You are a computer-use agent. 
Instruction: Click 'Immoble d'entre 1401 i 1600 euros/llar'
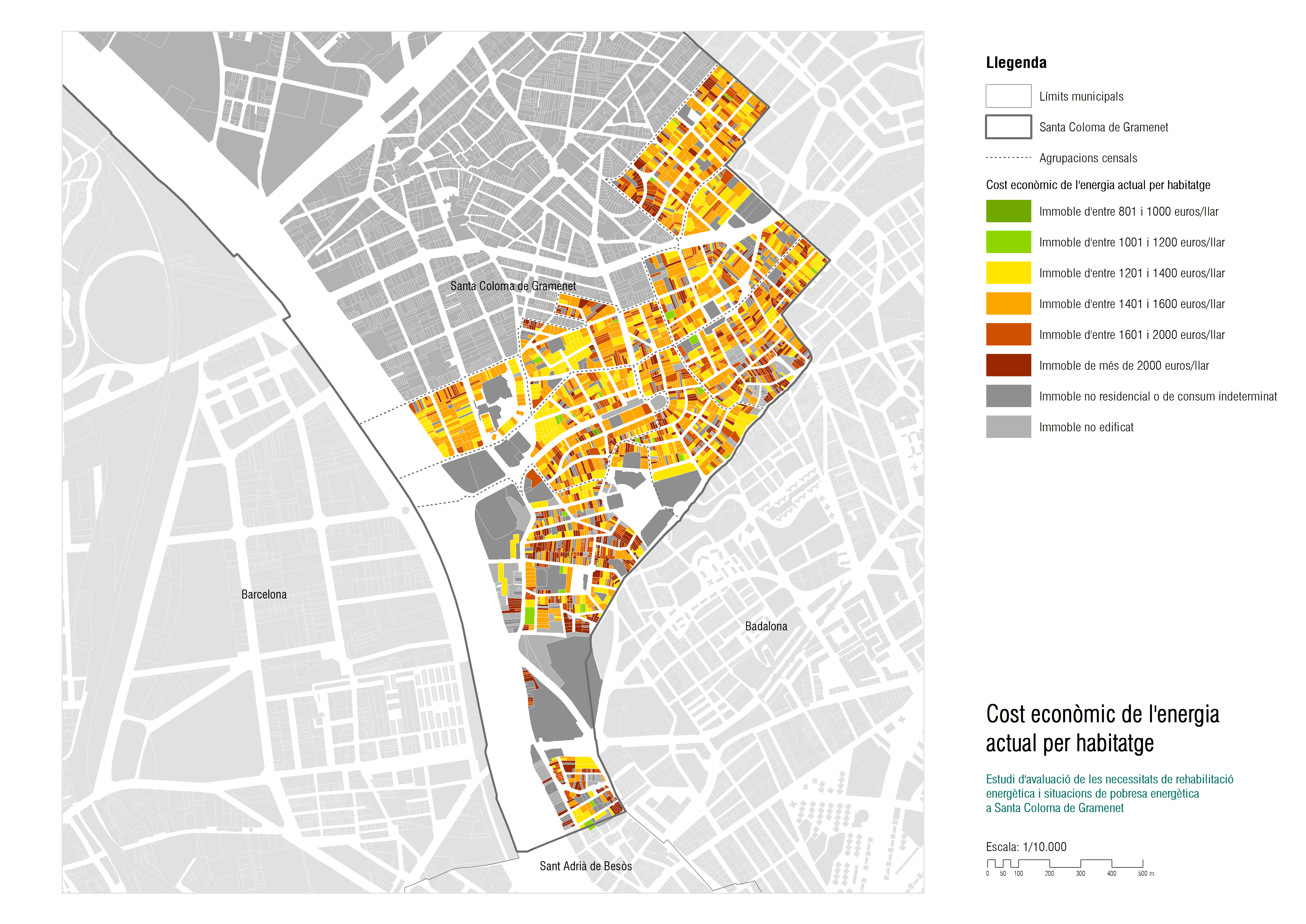(x=1132, y=303)
